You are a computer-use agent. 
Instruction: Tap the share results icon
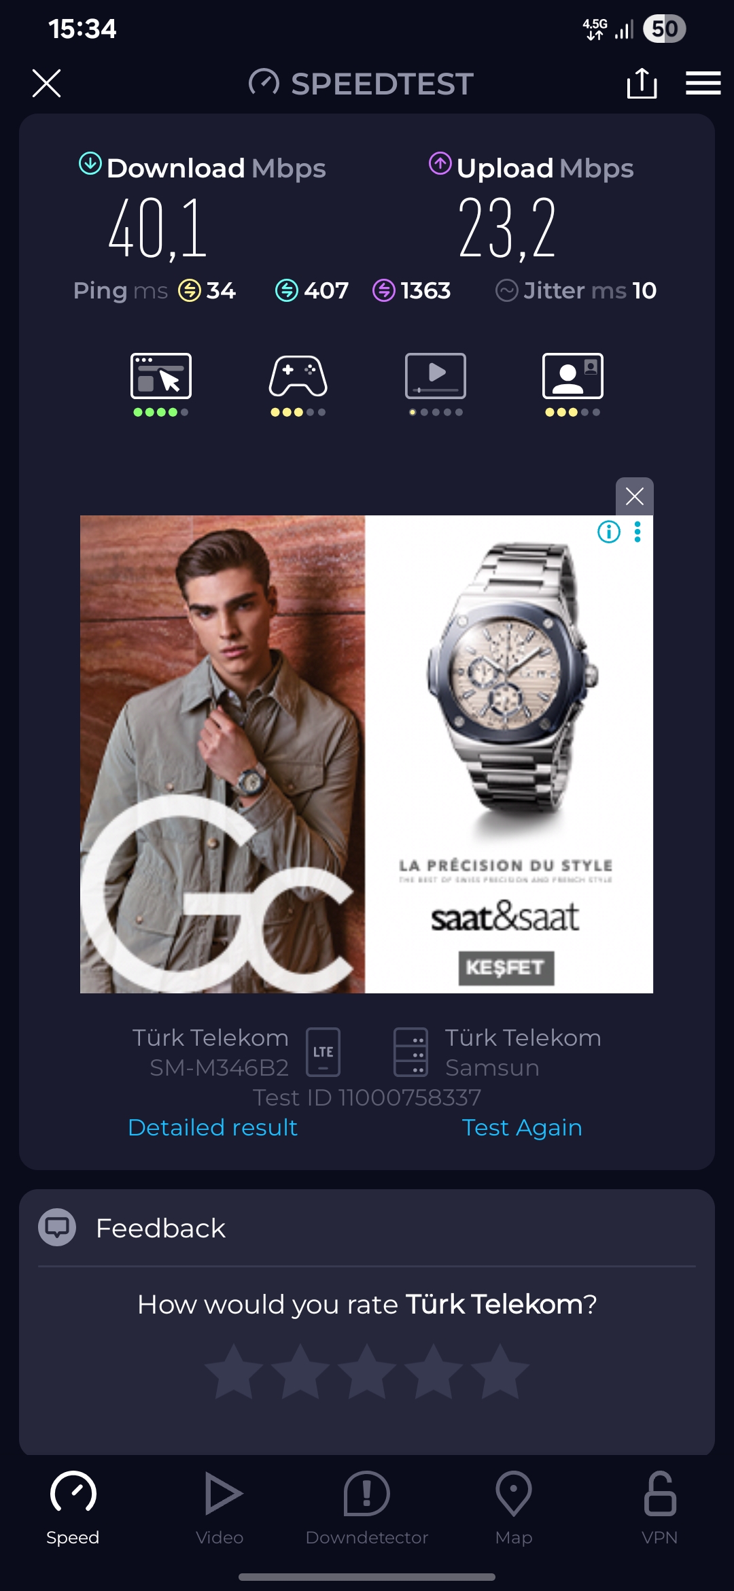point(642,83)
